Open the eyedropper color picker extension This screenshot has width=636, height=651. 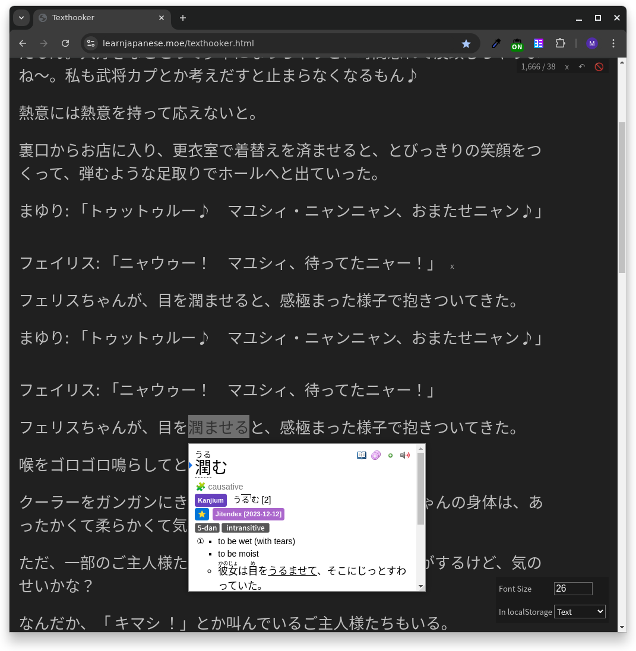tap(496, 43)
